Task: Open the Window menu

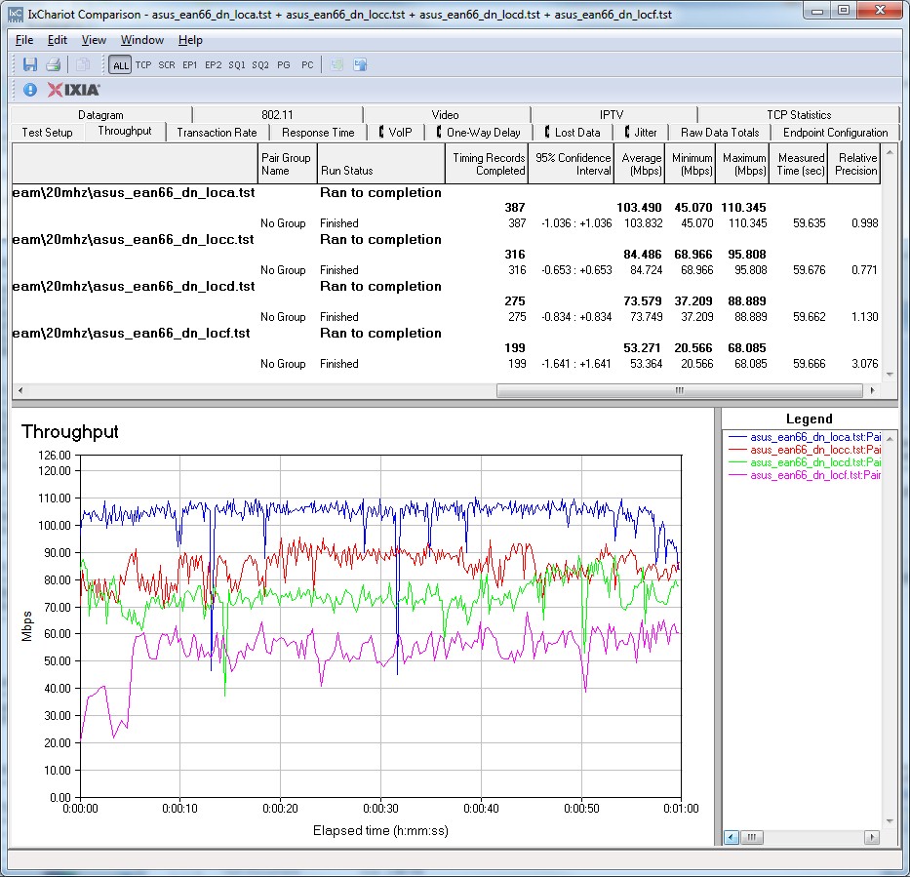Action: pos(142,40)
